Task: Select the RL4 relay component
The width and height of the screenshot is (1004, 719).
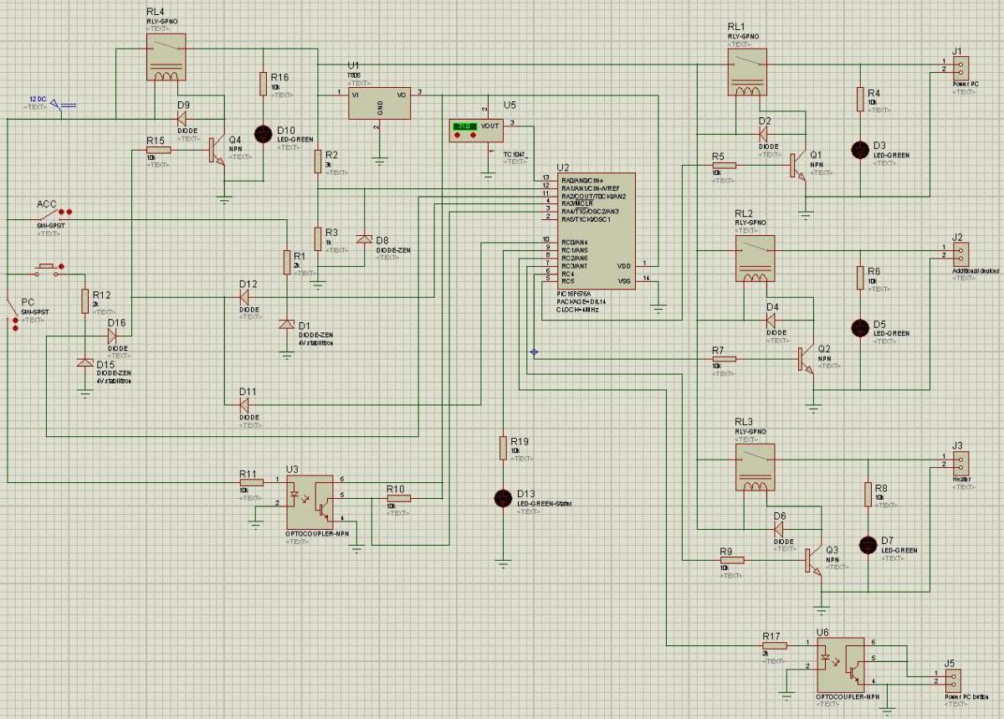Action: 166,61
